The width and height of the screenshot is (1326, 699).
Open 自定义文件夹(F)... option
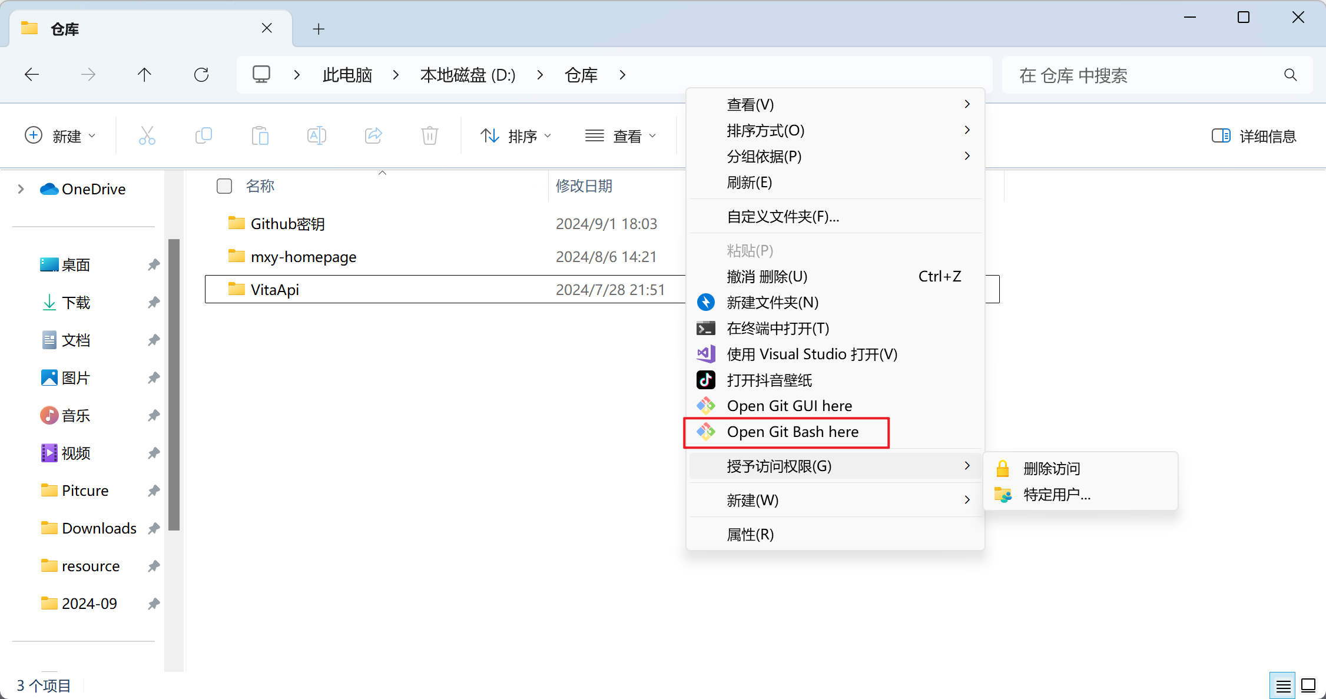coord(836,217)
